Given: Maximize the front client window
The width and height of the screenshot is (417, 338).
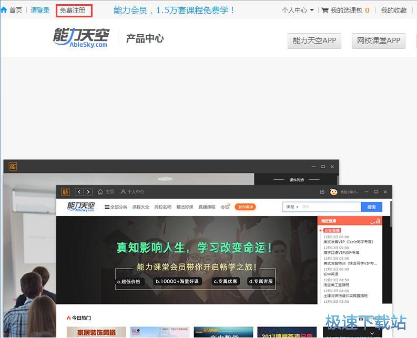Looking at the screenshot, I should [376, 192].
